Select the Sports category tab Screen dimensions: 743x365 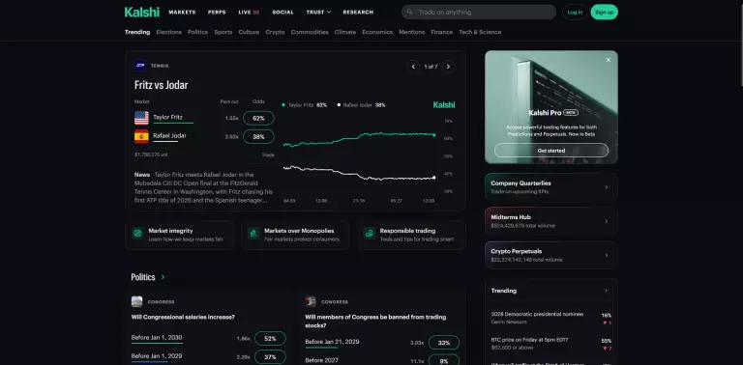coord(223,32)
